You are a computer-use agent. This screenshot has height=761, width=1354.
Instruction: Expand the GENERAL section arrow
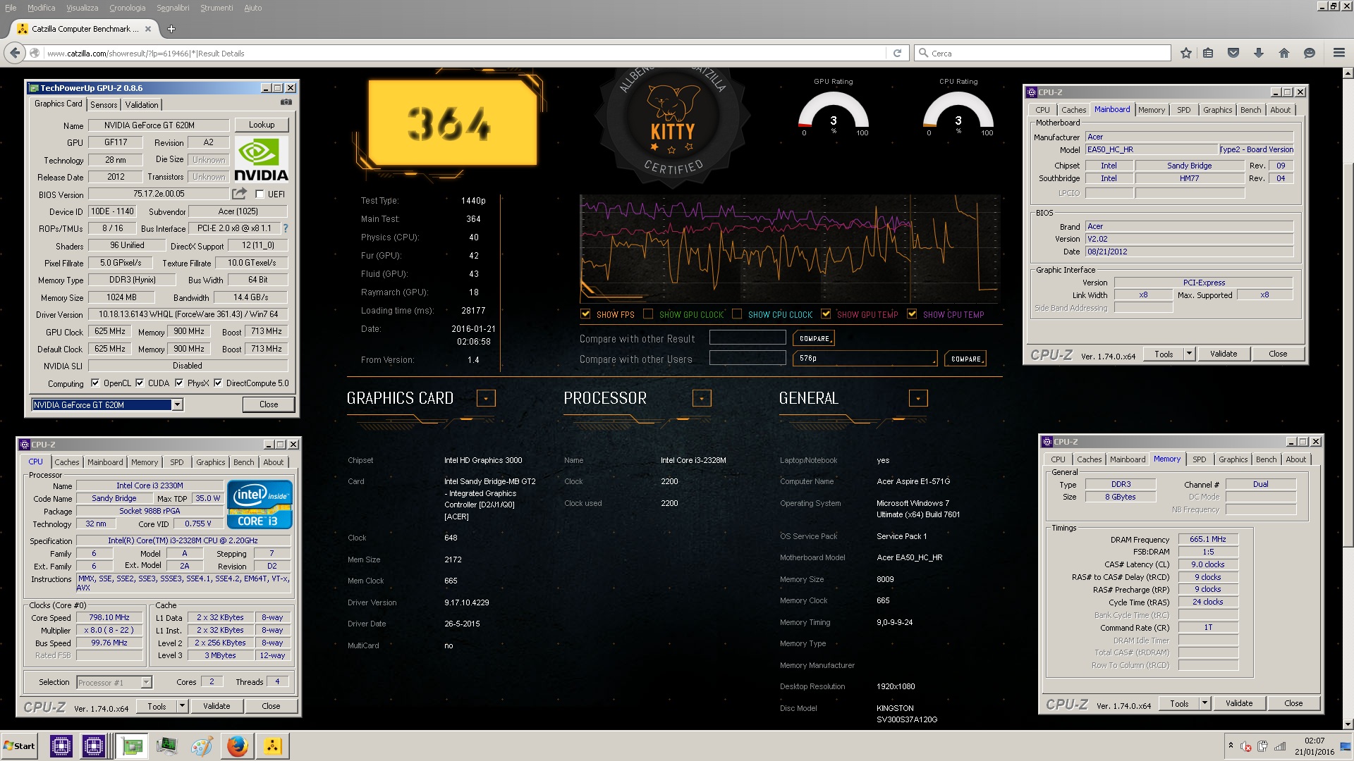[x=918, y=398]
